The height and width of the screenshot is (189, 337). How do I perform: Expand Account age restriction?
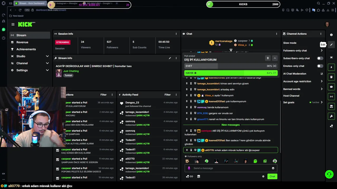(303, 81)
